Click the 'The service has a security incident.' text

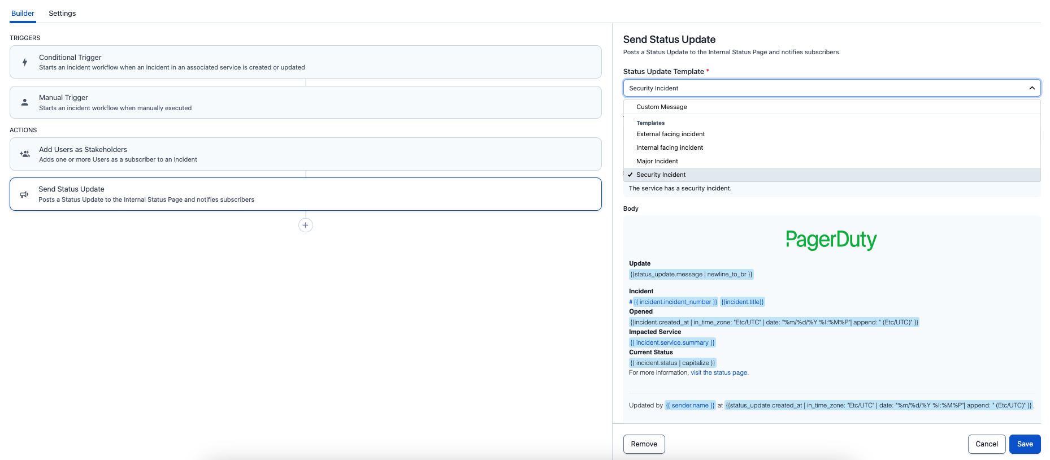coord(680,188)
